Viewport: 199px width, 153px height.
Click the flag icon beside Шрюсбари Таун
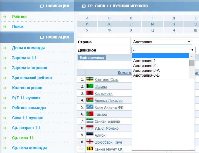click(90, 142)
